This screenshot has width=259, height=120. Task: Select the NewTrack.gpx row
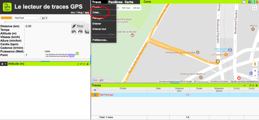[175, 95]
